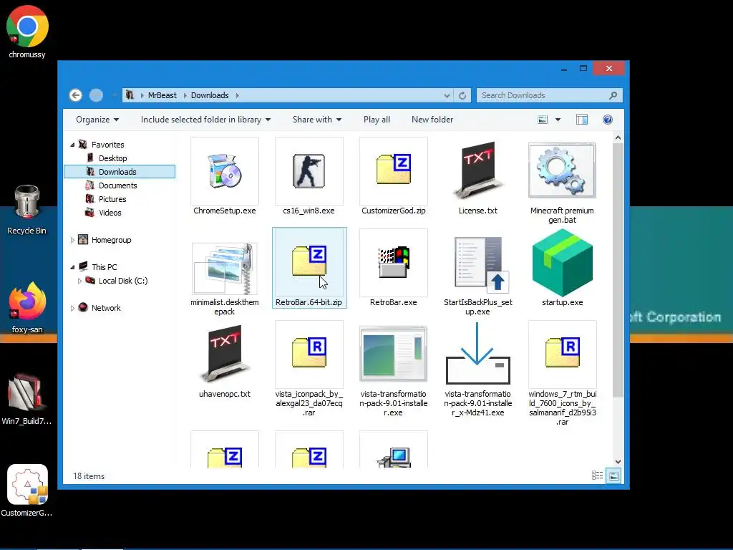
Task: Select CustomizerGod.zip archive
Action: coord(393,171)
